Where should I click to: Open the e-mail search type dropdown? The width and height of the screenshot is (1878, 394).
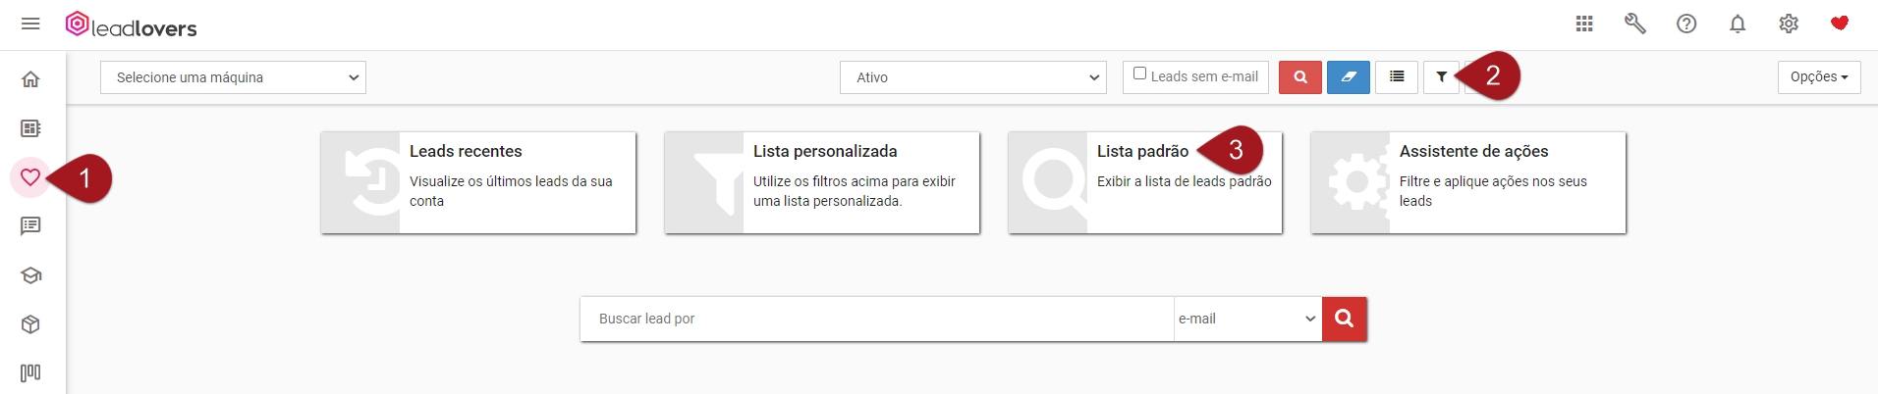[1247, 319]
